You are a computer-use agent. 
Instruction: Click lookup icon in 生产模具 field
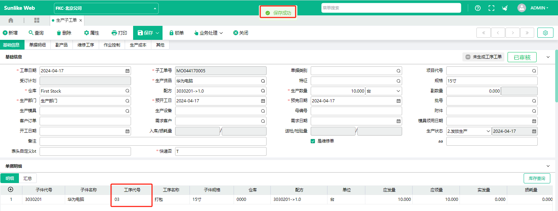(128, 111)
